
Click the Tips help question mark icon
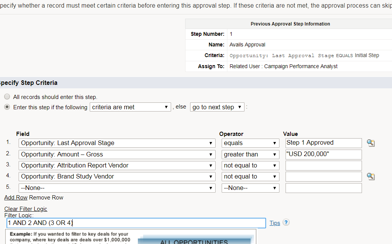click(286, 223)
